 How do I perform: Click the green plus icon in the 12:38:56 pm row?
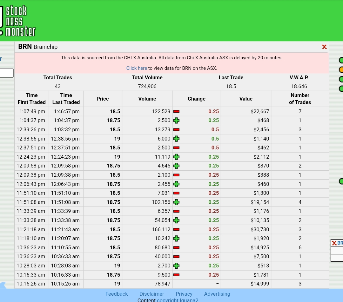[176, 139]
